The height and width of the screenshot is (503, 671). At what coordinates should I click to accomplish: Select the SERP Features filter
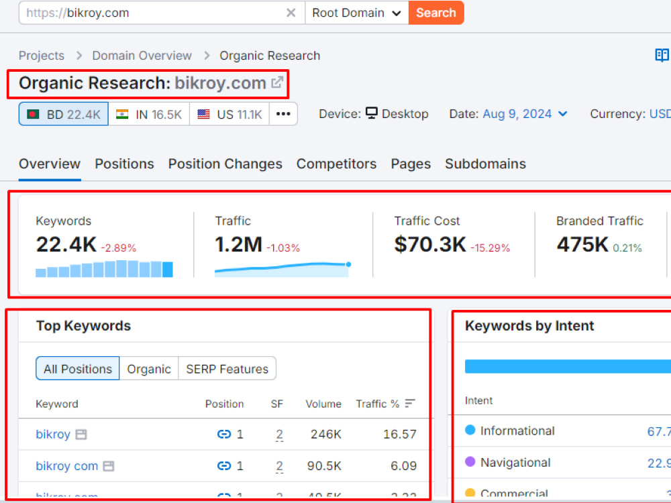tap(227, 369)
